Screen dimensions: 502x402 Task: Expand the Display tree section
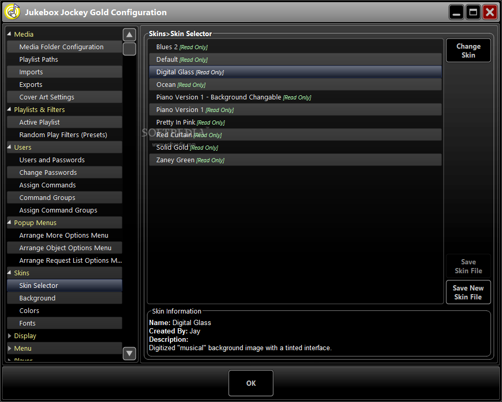(9, 336)
